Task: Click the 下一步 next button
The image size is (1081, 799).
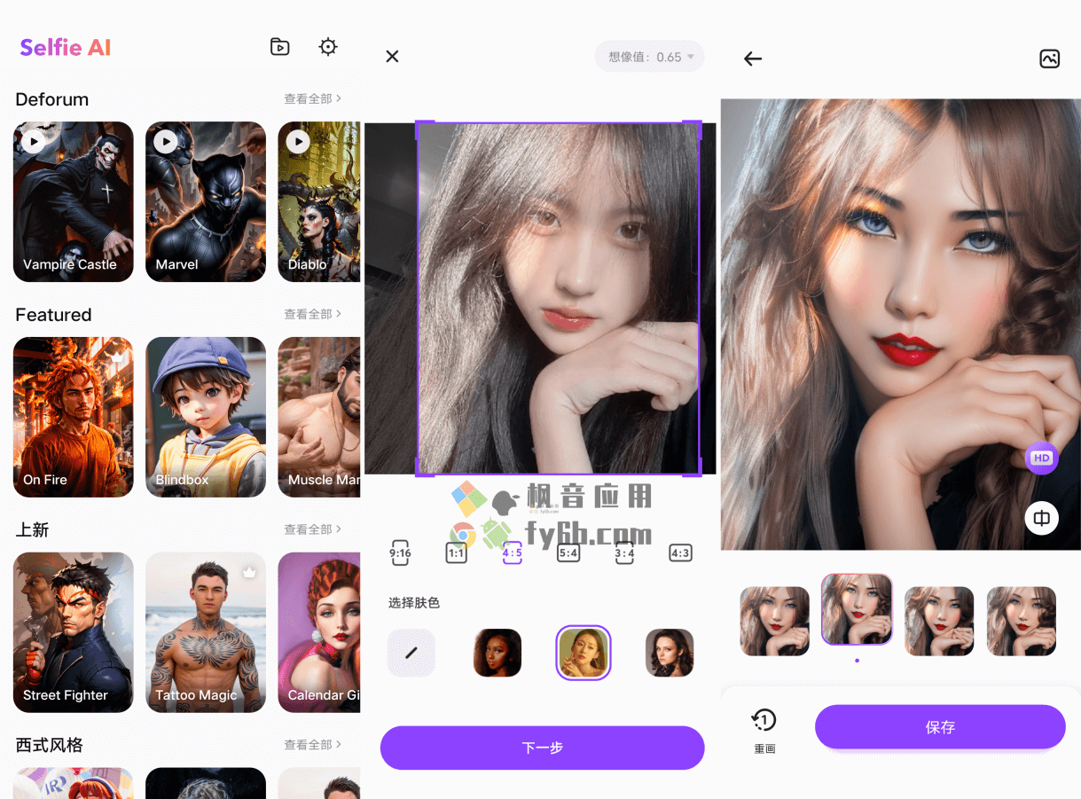Action: [x=542, y=748]
